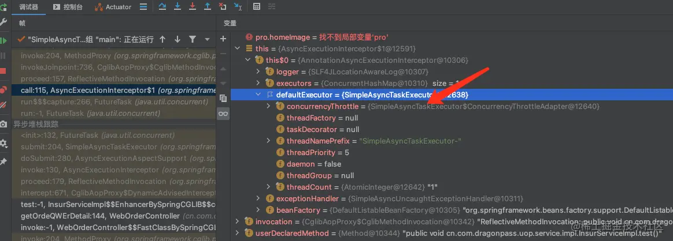
Task: Expand threadNamePrefix string node
Action: click(x=268, y=141)
